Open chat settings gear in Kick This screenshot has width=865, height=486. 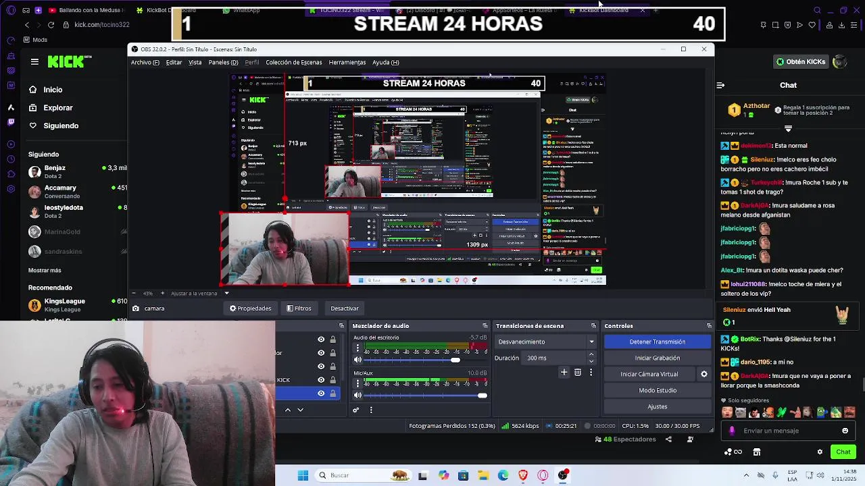coord(820,452)
